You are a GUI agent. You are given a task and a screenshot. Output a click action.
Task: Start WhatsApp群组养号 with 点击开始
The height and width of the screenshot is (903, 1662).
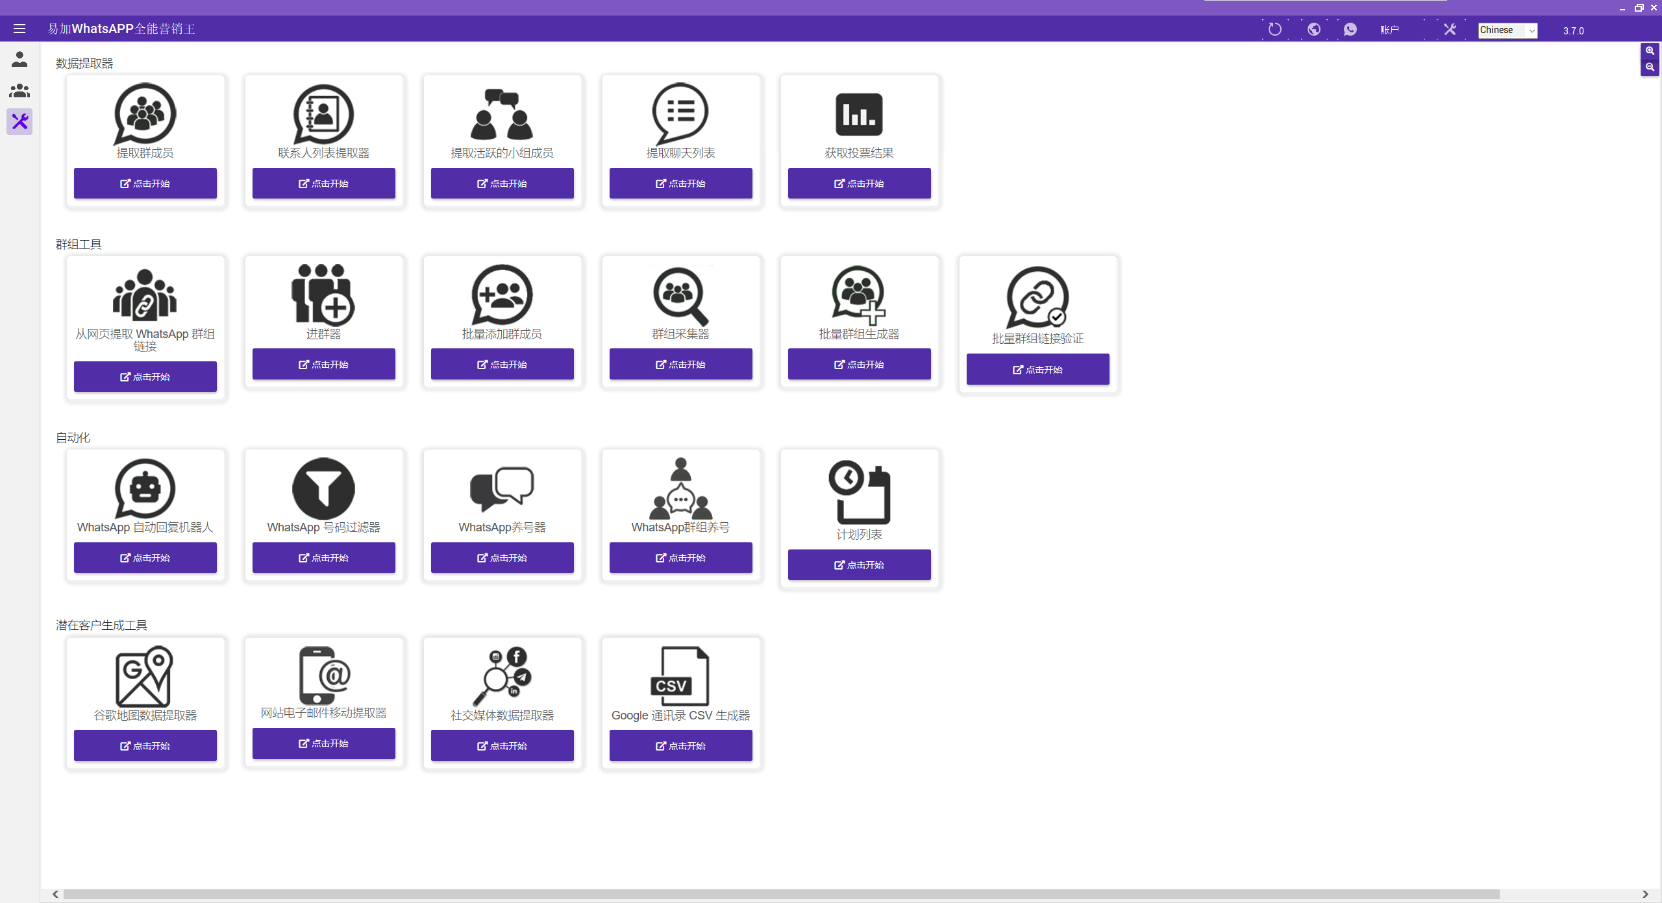(680, 558)
